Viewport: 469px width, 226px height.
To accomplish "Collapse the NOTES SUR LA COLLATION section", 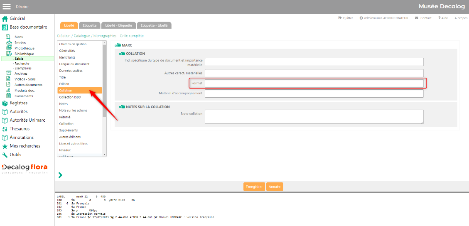I will pyautogui.click(x=122, y=107).
